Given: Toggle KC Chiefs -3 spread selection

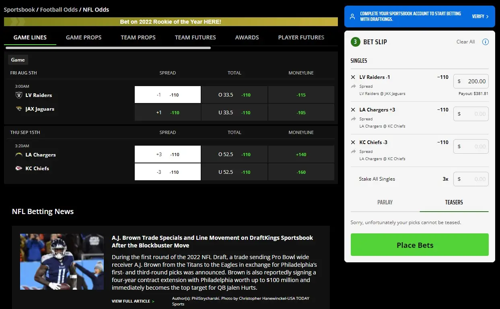Looking at the screenshot, I should [168, 172].
